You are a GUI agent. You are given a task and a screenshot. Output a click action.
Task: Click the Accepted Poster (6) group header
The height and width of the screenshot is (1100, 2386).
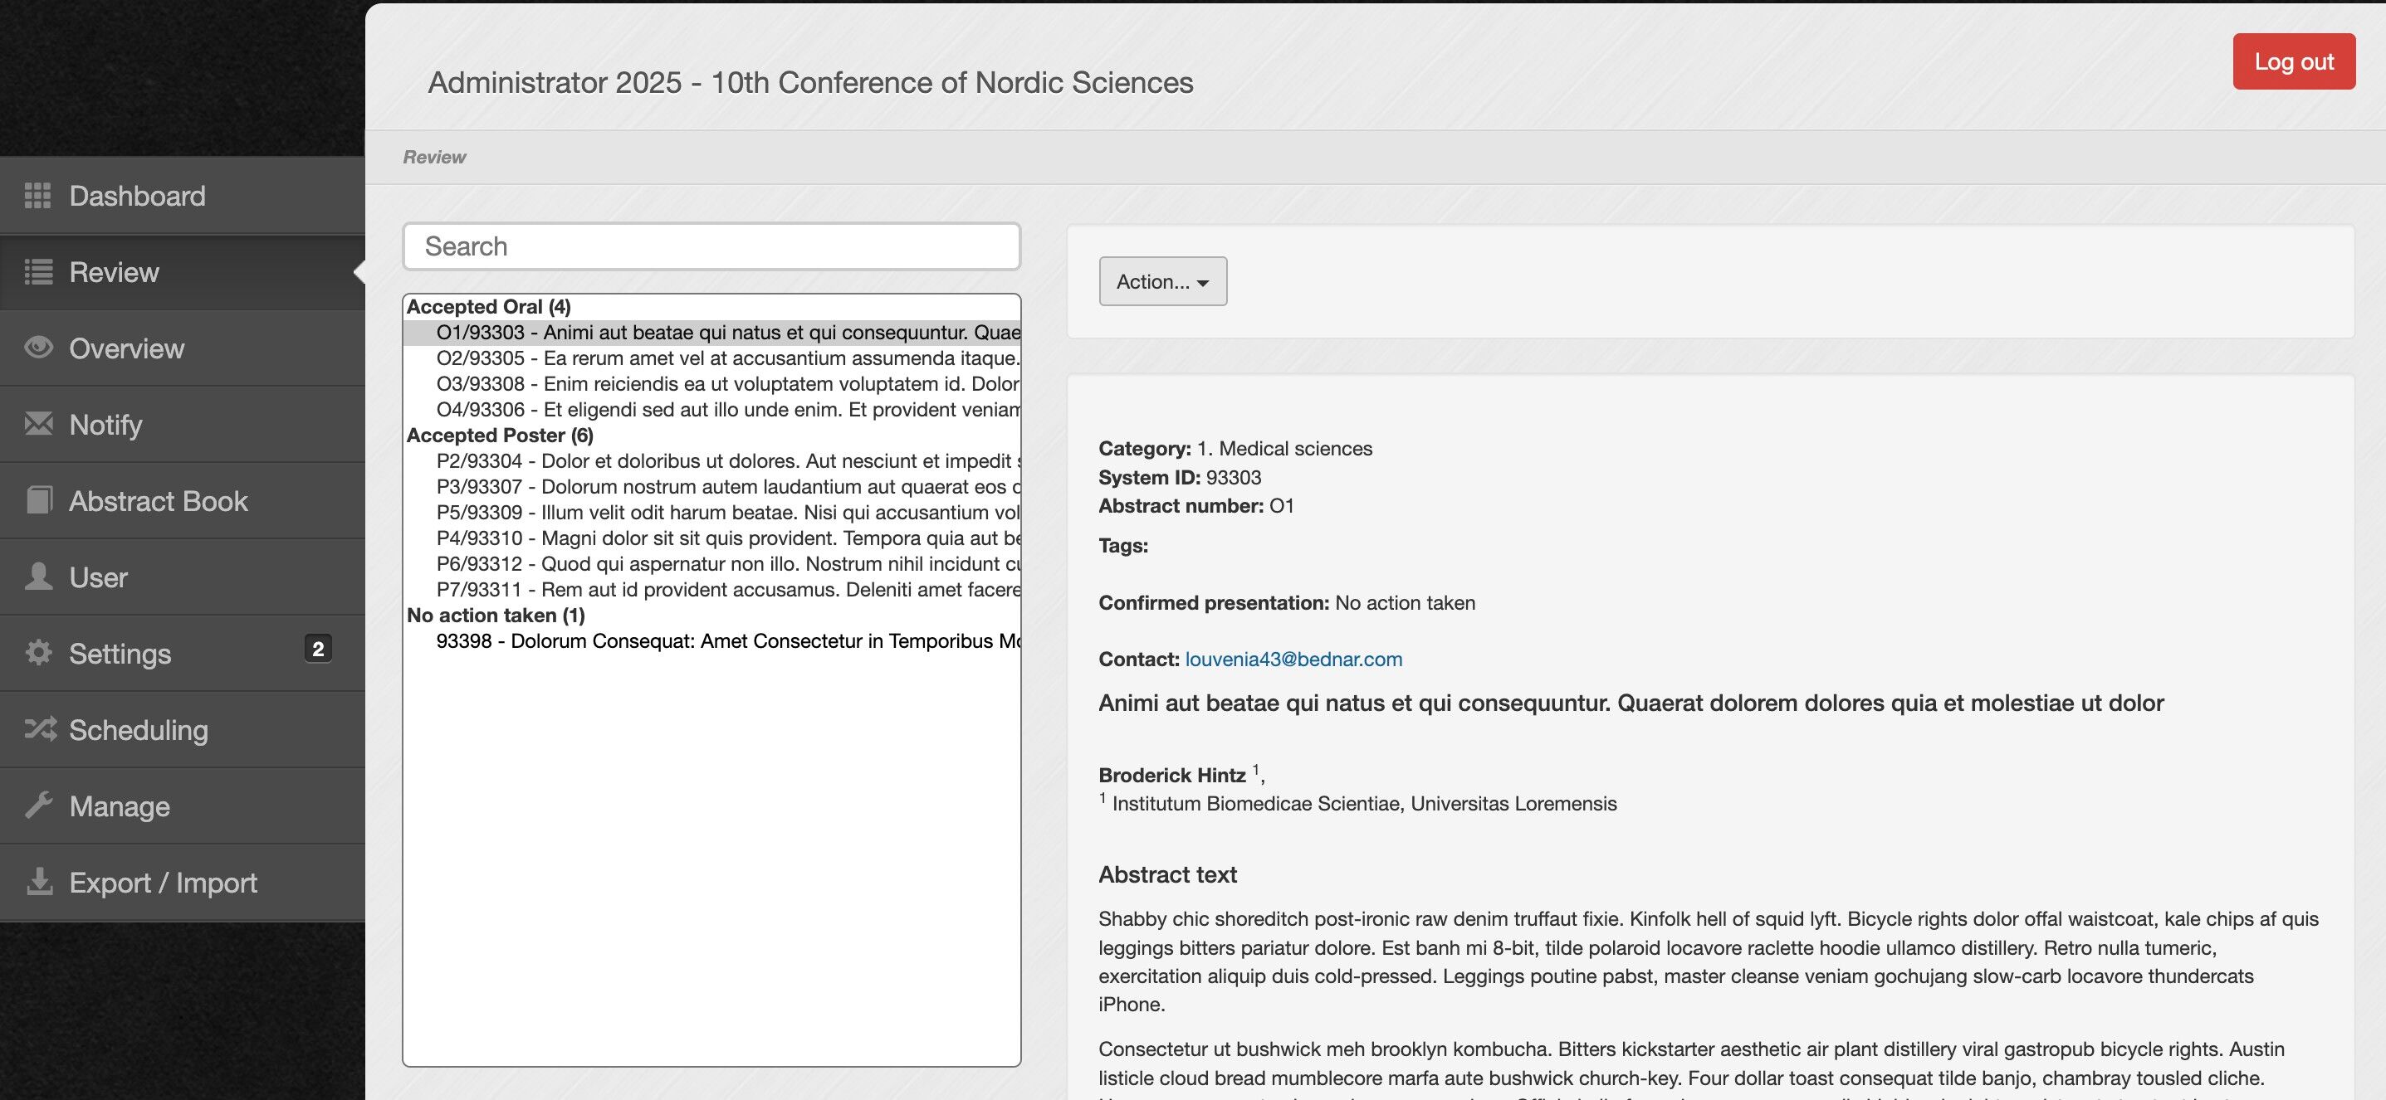500,436
